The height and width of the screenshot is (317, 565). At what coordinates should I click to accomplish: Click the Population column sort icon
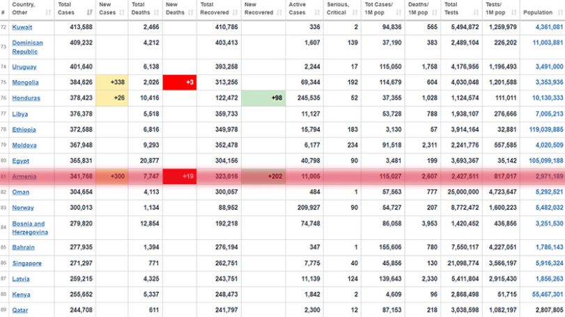click(x=560, y=13)
